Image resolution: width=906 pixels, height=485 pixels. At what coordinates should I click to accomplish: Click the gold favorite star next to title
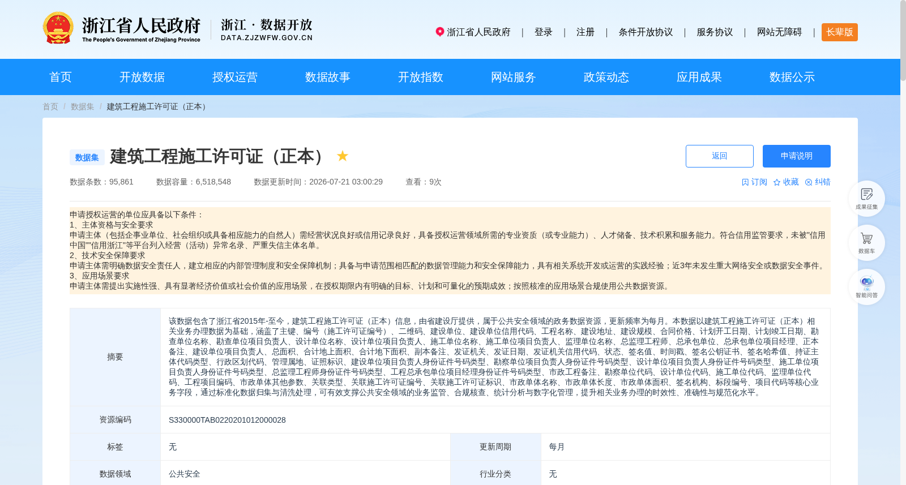pyautogui.click(x=343, y=156)
